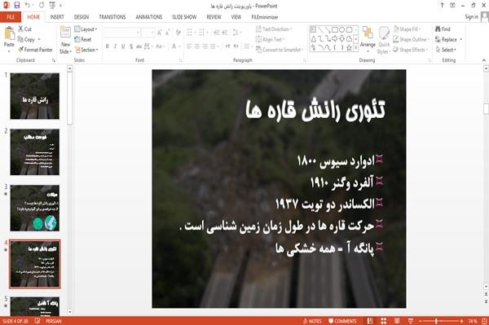The image size is (489, 325).
Task: Click the Save icon in quick access toolbar
Action: click(x=17, y=6)
